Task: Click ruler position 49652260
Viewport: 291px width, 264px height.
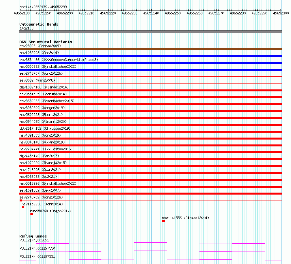Action: click(x=195, y=13)
